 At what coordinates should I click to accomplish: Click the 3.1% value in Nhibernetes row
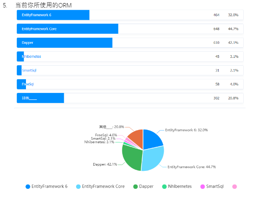234,57
